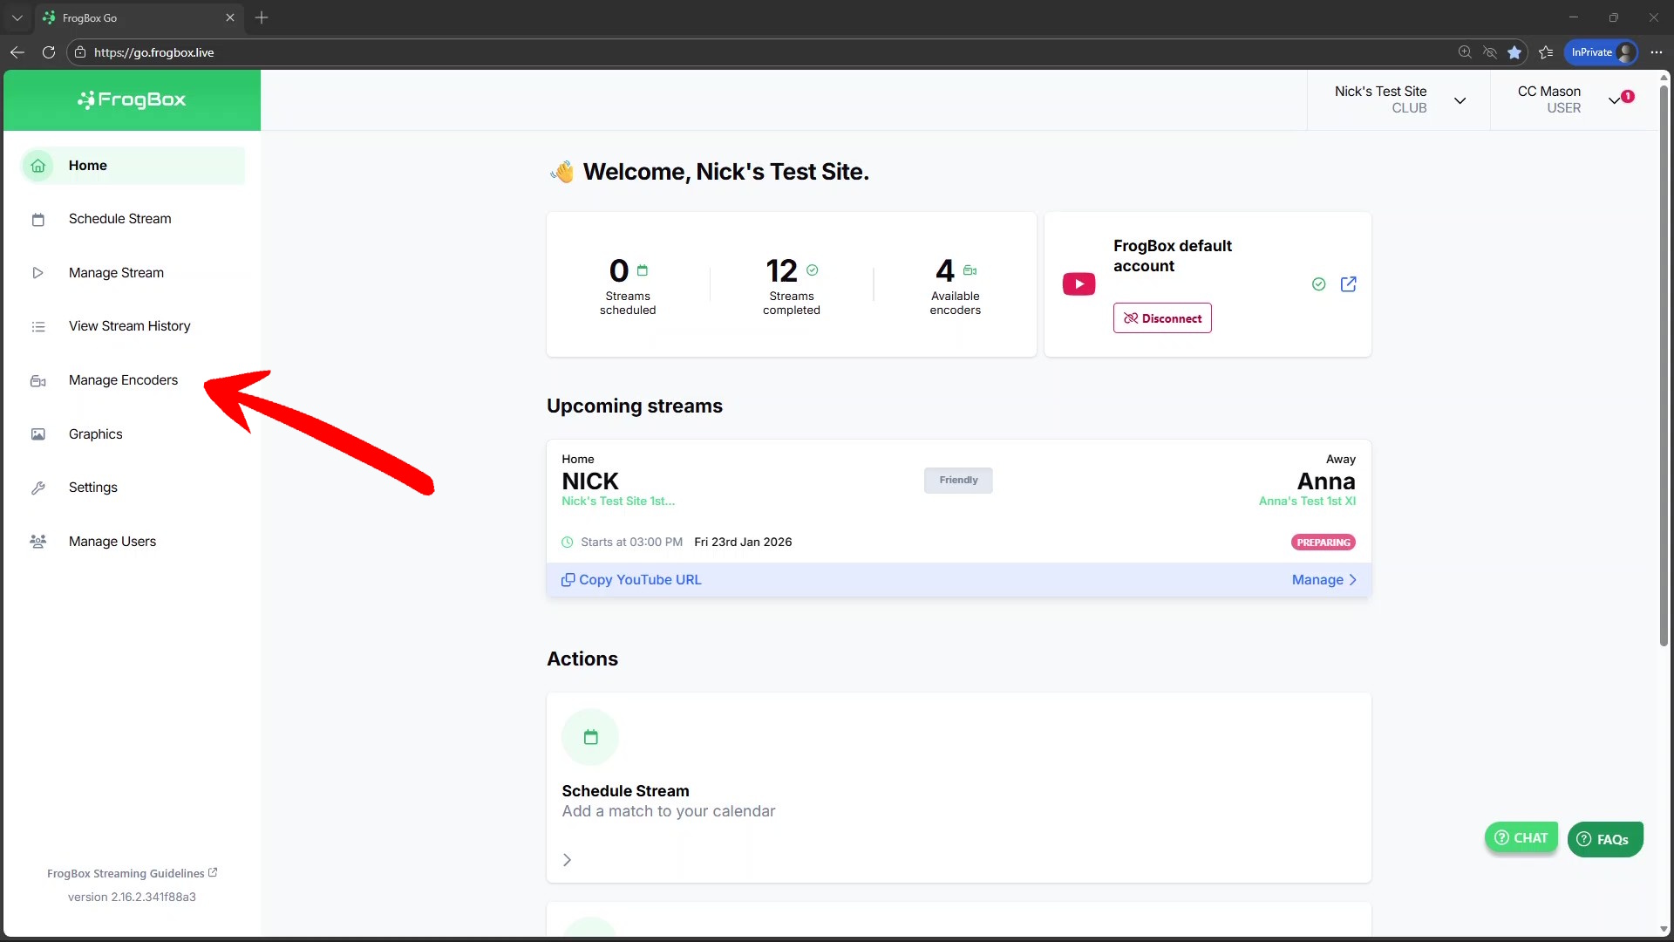Open external link icon for FrogBox account
The height and width of the screenshot is (942, 1674).
[x=1348, y=284]
